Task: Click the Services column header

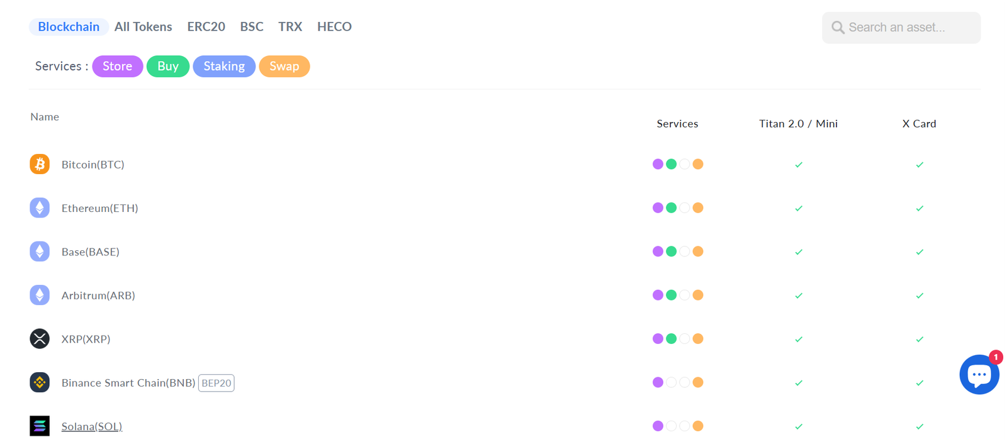Action: pos(677,124)
